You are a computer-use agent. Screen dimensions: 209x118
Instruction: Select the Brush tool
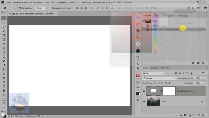4,52
